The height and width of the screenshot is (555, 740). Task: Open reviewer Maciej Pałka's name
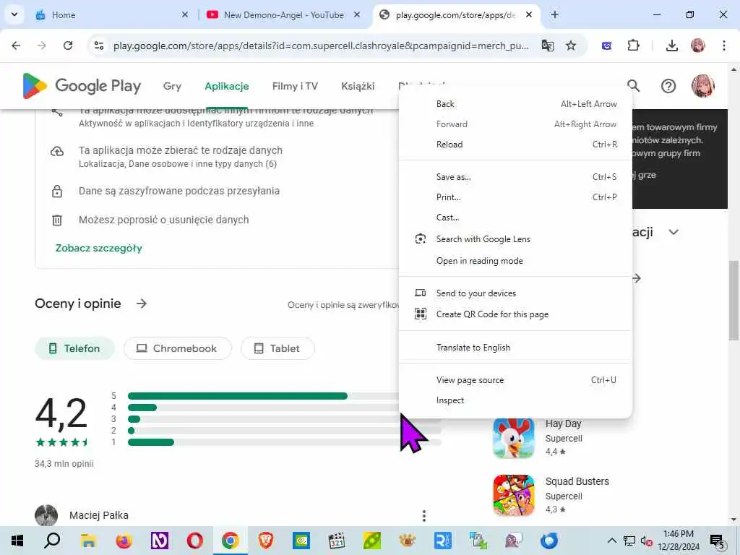[x=98, y=515]
